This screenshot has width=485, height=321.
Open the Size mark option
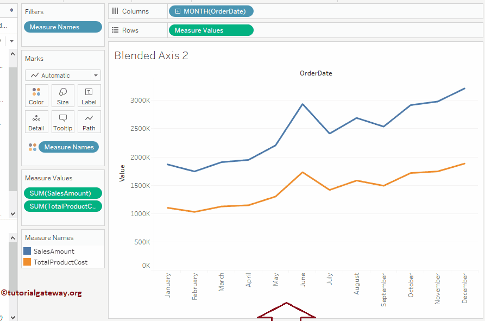click(x=62, y=96)
